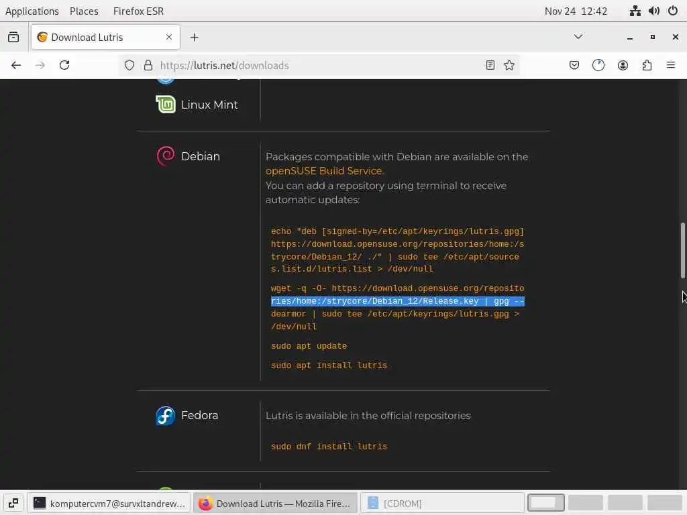Switch to the third workspace in pager
The height and width of the screenshot is (515, 687).
(x=625, y=503)
